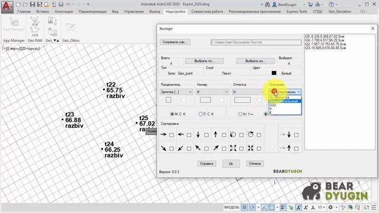Confirm export with the Ok button
Screen dimensions: 379x213
point(231,164)
